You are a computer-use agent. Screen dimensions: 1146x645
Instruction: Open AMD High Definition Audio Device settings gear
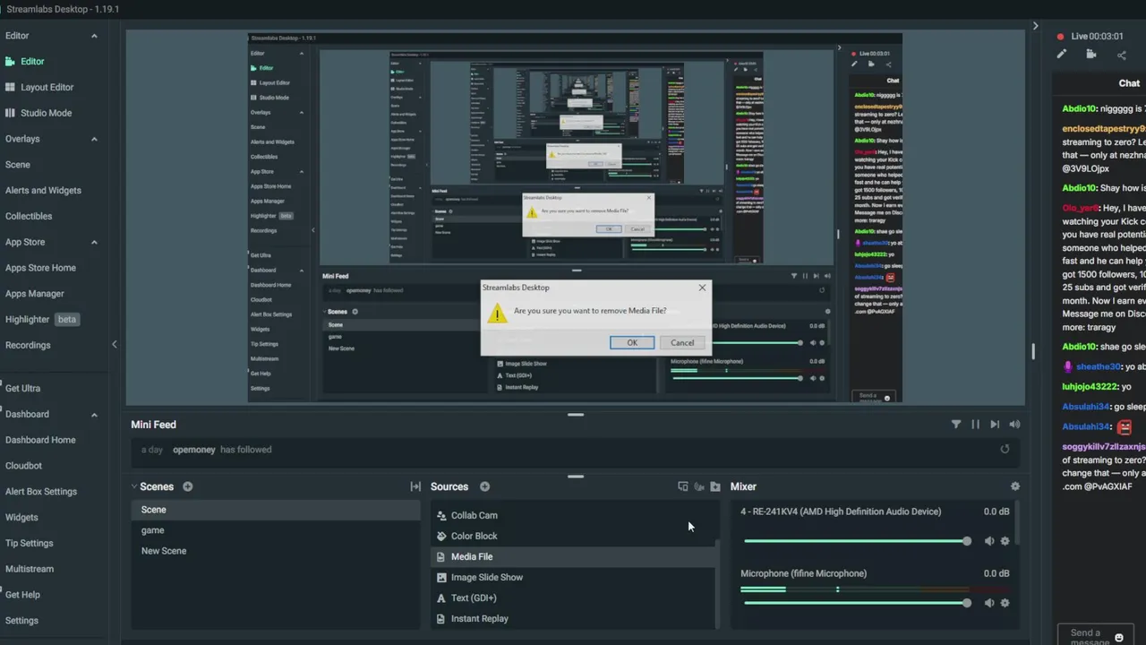1005,541
